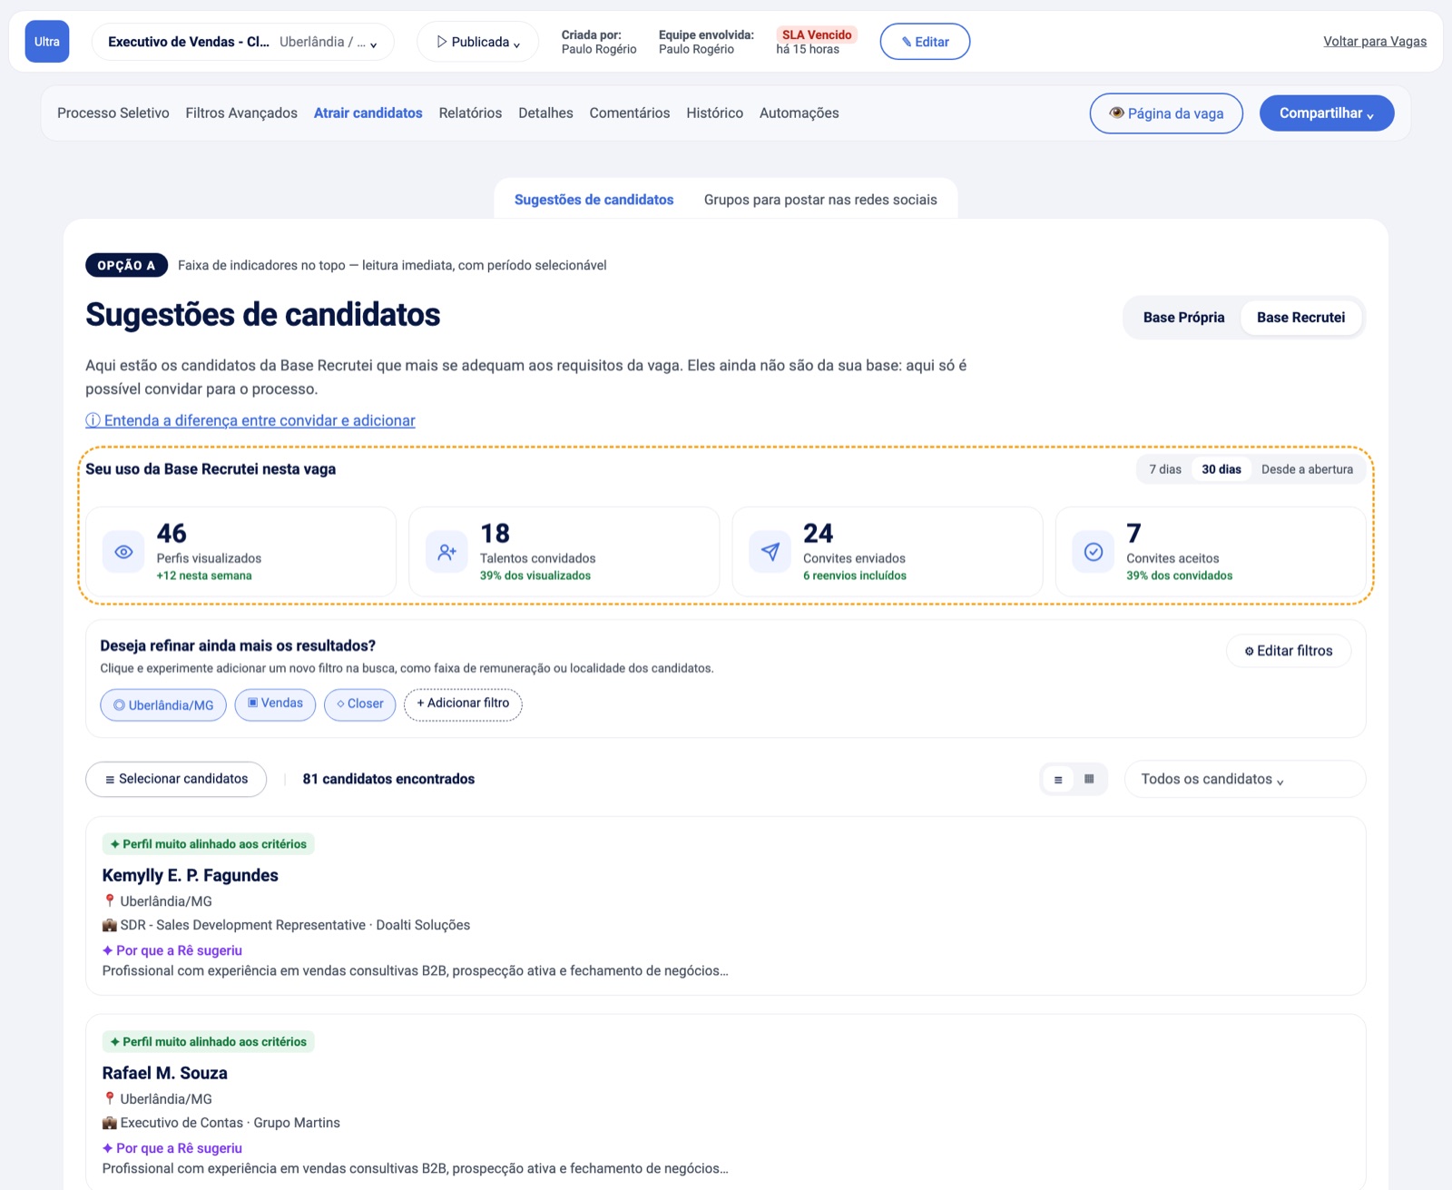Click the checkmark icon on Convites aceitos card
Viewport: 1452px width, 1190px height.
[1094, 552]
